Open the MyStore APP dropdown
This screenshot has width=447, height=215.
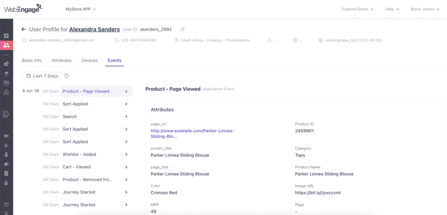81,9
